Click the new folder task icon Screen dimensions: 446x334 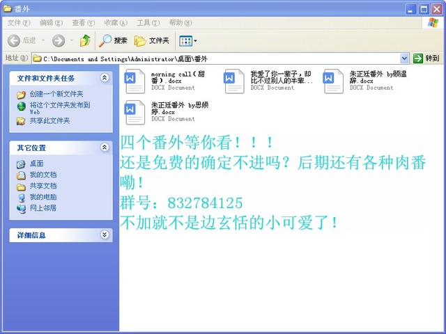(x=21, y=95)
